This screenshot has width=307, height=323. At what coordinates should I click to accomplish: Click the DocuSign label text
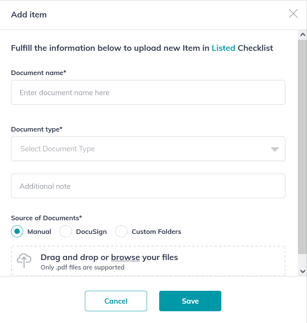click(91, 232)
